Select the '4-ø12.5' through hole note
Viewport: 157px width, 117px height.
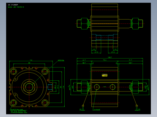point(17,110)
